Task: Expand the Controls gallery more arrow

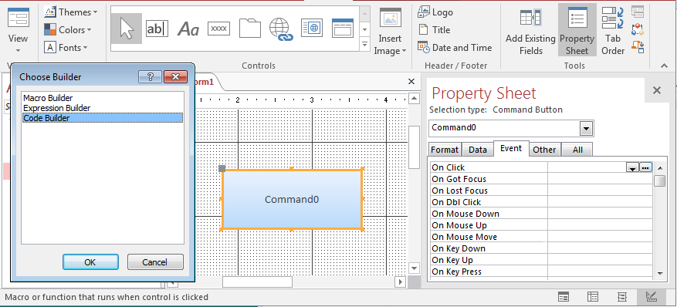Action: coord(365,44)
